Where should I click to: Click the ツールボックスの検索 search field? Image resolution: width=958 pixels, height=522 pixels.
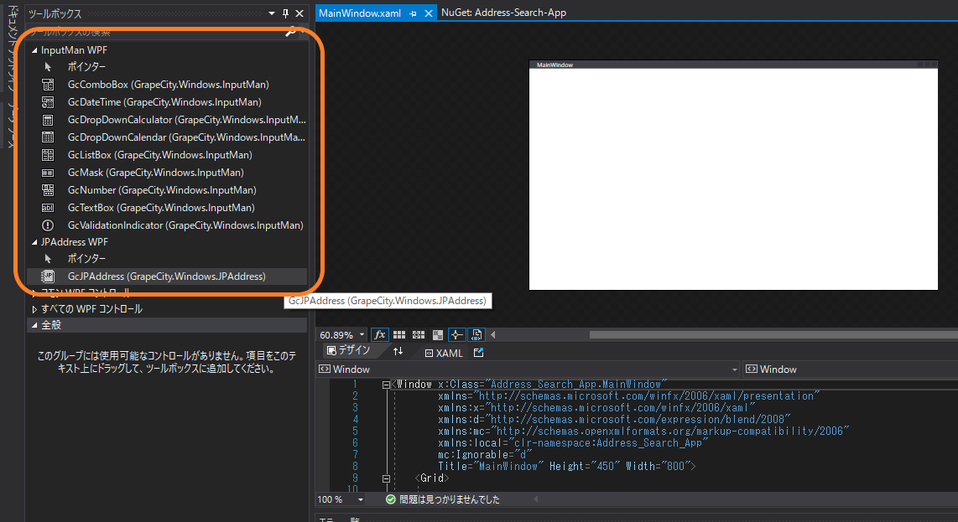click(156, 32)
